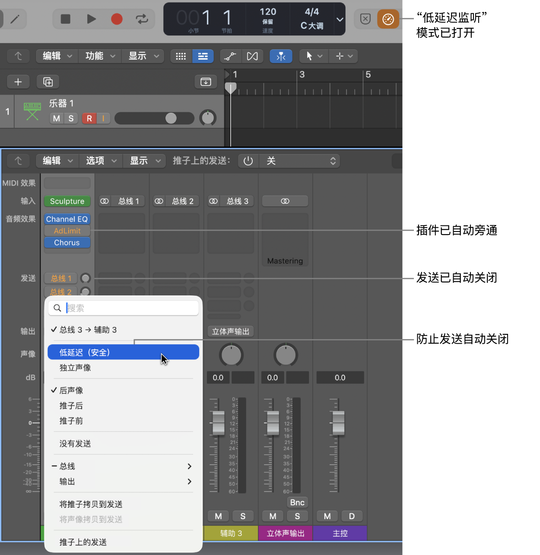Toggle sends on faders power button
The height and width of the screenshot is (555, 540).
pyautogui.click(x=248, y=161)
